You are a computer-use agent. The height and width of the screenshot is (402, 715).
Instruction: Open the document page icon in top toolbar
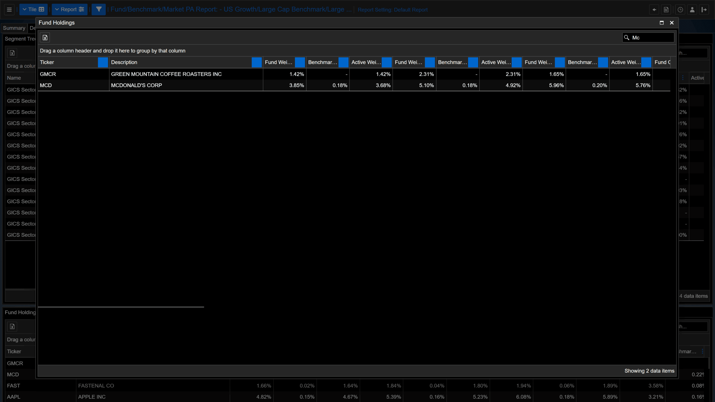(666, 10)
